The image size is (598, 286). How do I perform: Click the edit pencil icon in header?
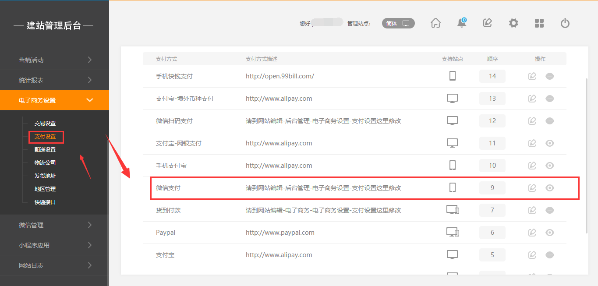point(487,23)
